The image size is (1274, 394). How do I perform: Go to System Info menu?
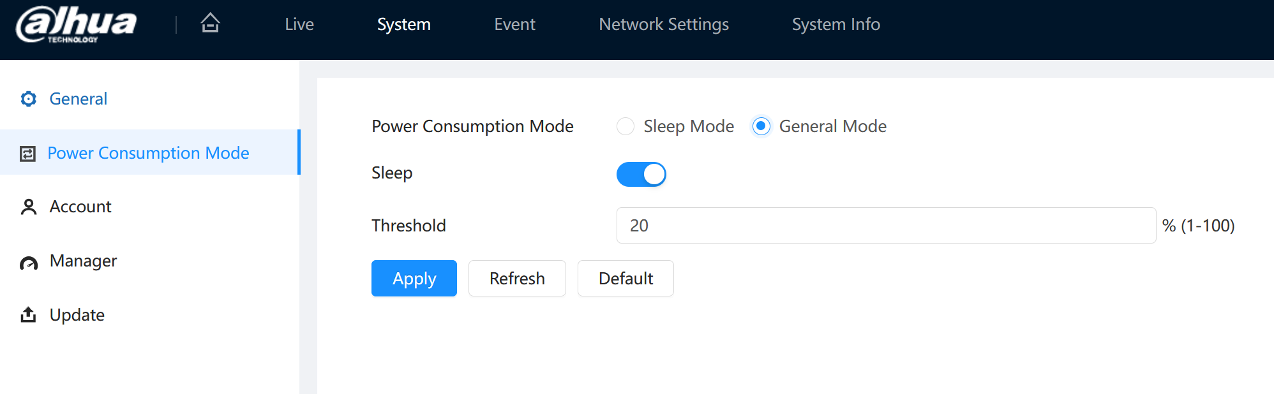coord(836,24)
